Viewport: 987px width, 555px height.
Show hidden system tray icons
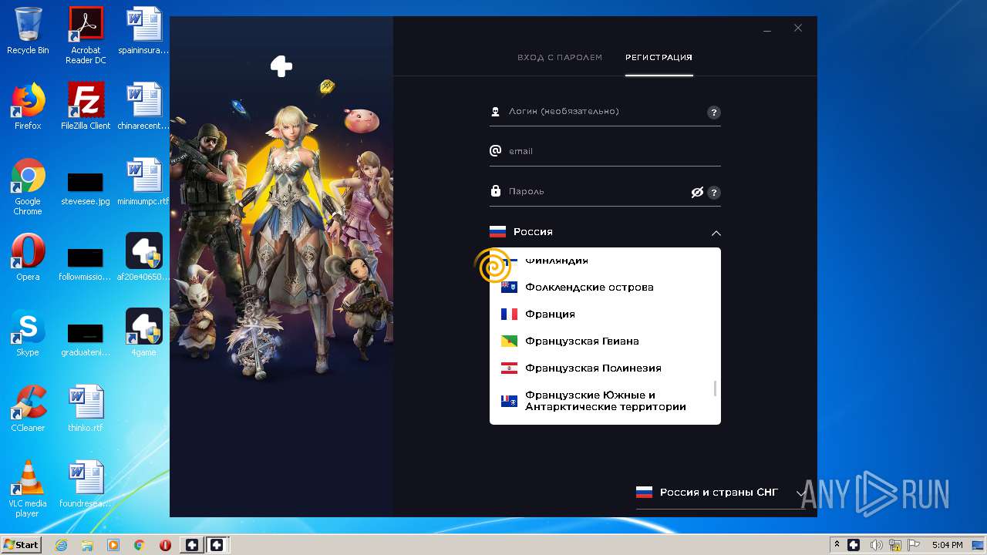pyautogui.click(x=837, y=544)
